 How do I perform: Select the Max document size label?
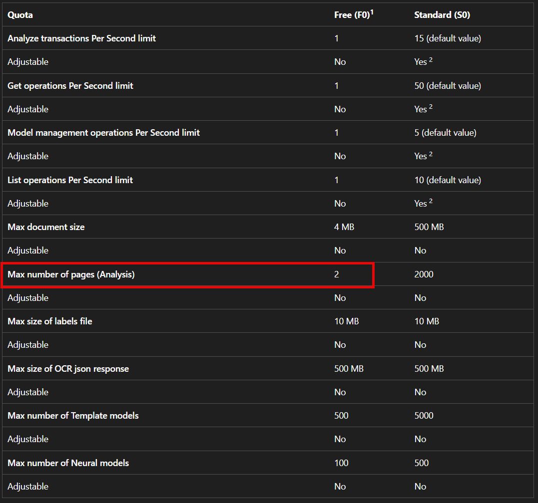(46, 227)
